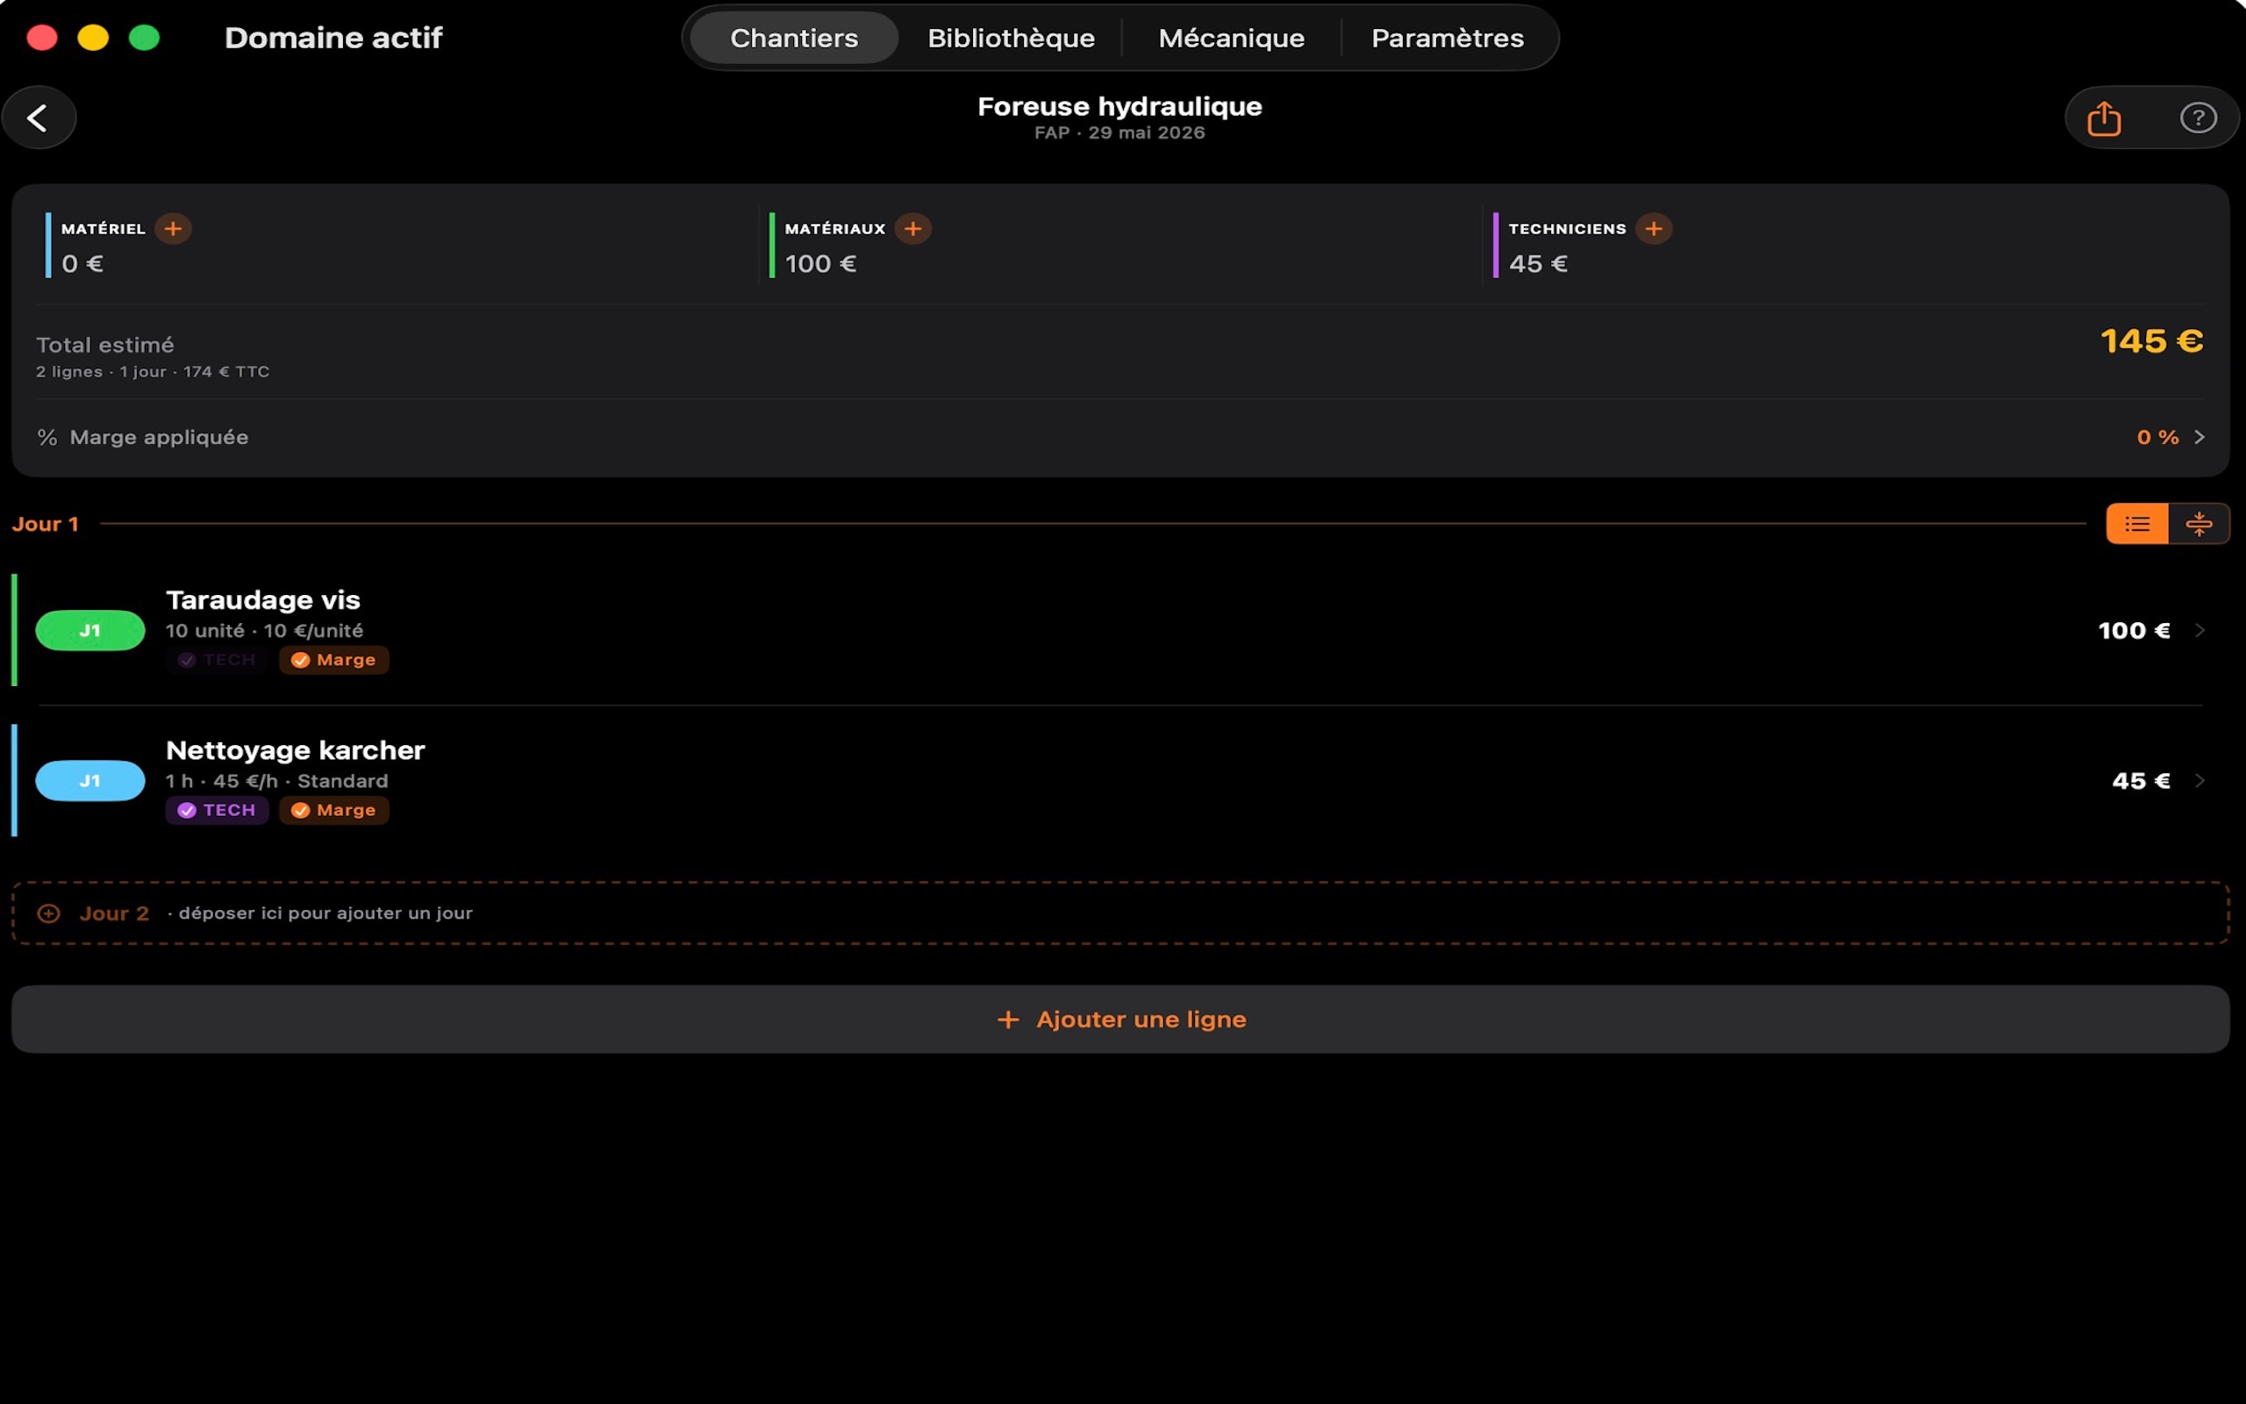Click the 'FAP · 29 mai 2026' subtitle
The width and height of the screenshot is (2246, 1404).
[1119, 133]
